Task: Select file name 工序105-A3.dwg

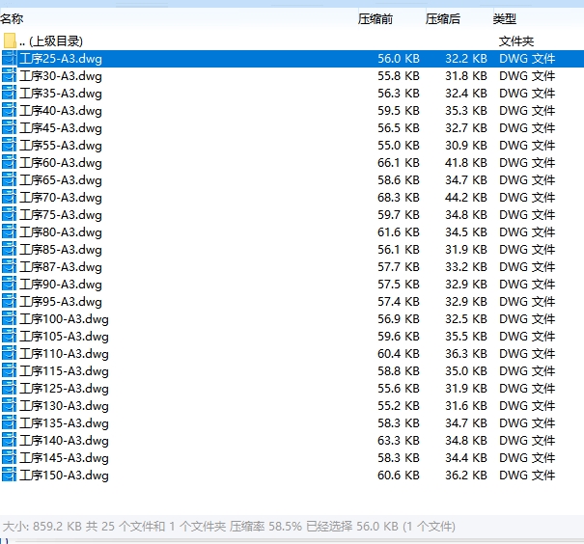Action: 64,337
